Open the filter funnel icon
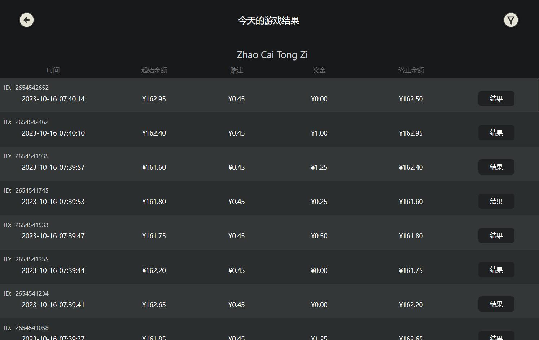The width and height of the screenshot is (539, 340). pyautogui.click(x=511, y=20)
